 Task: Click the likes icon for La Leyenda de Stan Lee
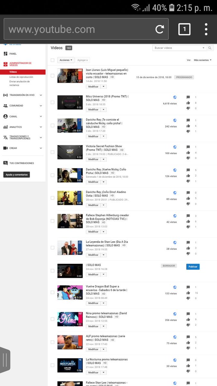tap(188, 248)
